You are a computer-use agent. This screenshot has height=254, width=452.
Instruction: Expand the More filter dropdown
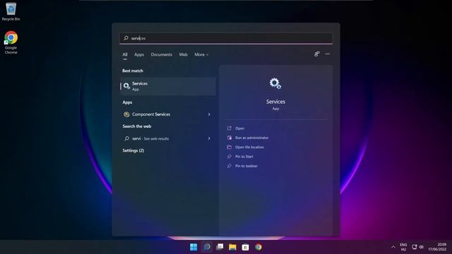tap(201, 54)
